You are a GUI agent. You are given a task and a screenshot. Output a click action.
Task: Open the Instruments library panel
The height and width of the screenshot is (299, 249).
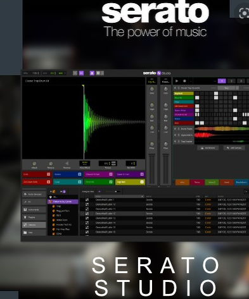click(x=34, y=209)
